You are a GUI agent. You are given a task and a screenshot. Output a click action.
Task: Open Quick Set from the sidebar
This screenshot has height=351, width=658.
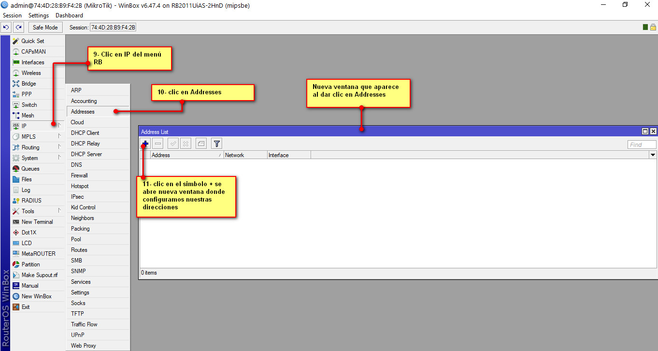tap(32, 41)
